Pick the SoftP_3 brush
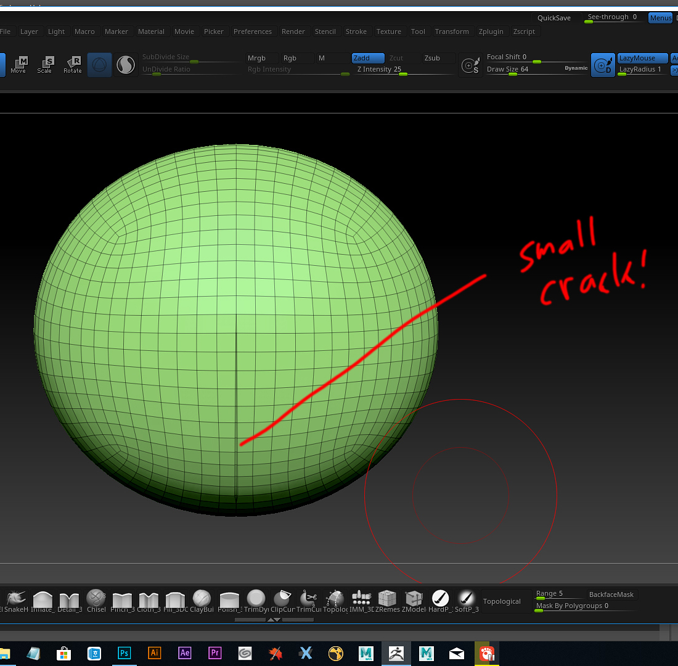The image size is (678, 666). (x=467, y=601)
